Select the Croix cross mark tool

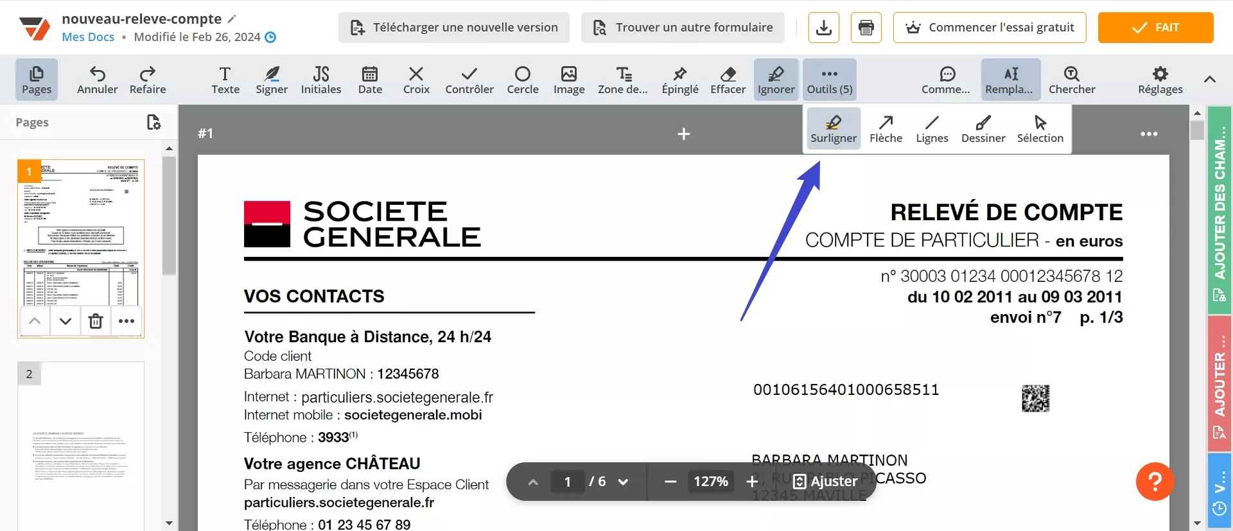tap(416, 80)
